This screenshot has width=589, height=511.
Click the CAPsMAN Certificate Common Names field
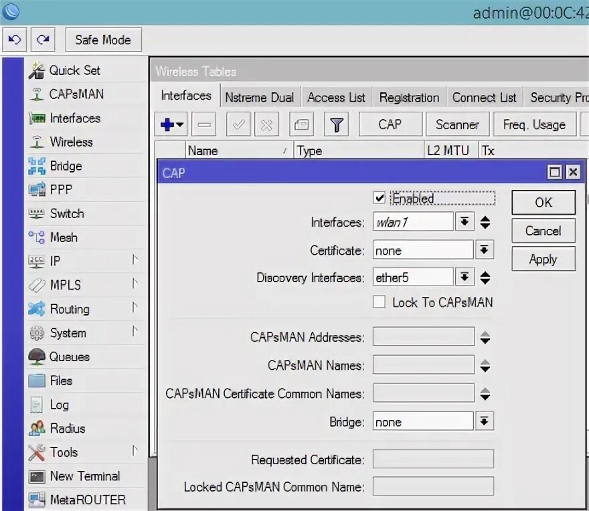coord(423,393)
